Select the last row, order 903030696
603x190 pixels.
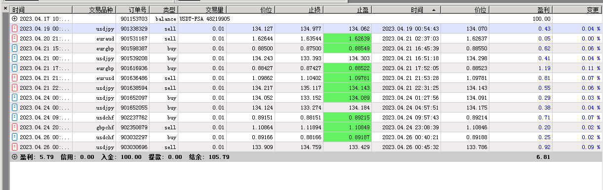[x=306, y=147]
